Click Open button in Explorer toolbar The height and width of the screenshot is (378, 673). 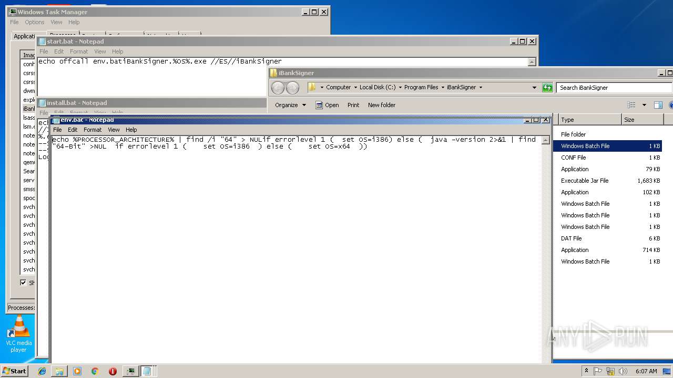(x=327, y=105)
